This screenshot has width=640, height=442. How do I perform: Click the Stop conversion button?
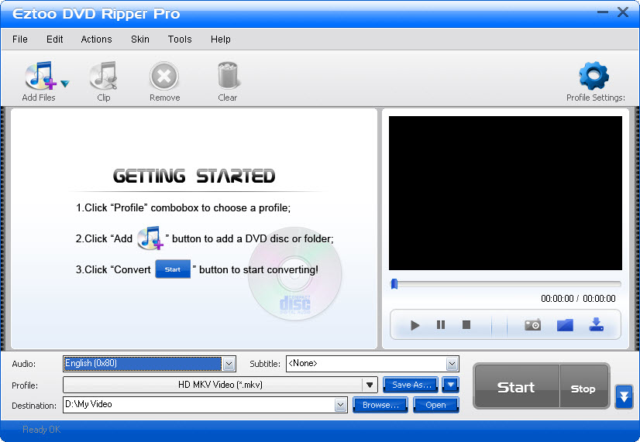click(584, 386)
